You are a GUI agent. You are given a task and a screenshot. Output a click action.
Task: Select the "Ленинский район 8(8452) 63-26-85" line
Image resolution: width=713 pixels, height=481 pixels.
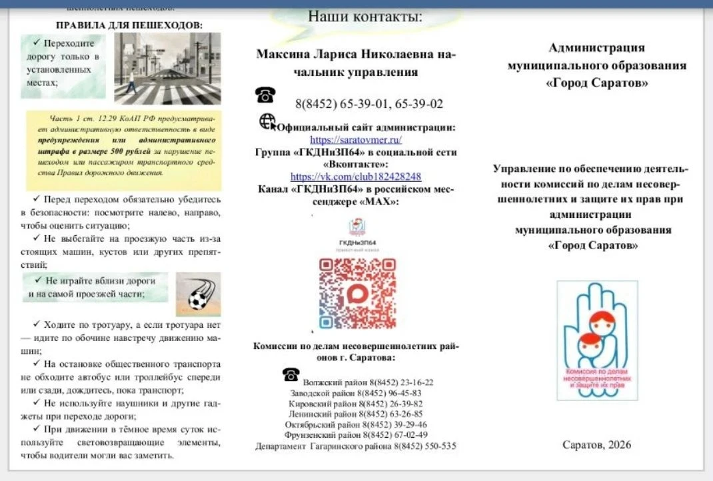point(356,414)
